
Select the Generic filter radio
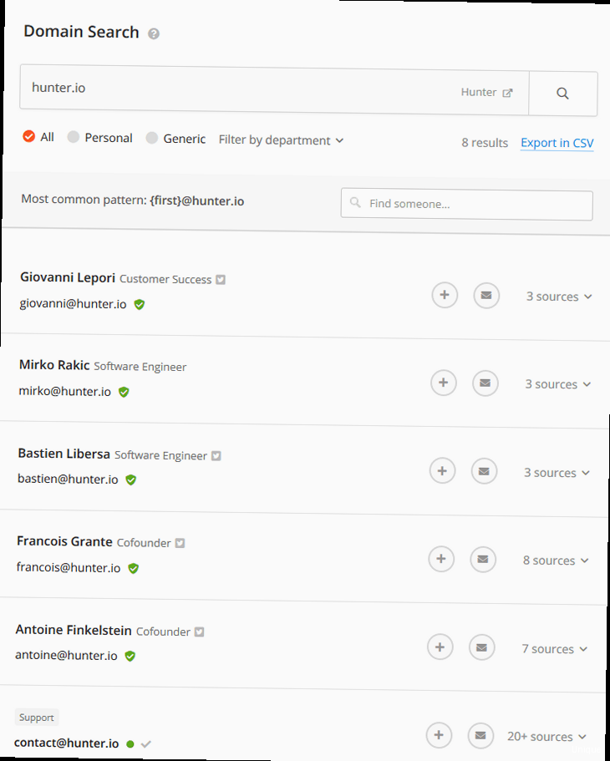click(152, 139)
